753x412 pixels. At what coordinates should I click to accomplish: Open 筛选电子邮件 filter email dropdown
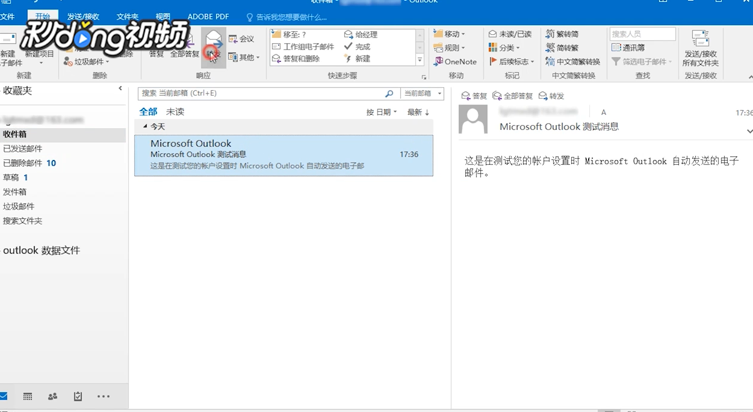(642, 61)
